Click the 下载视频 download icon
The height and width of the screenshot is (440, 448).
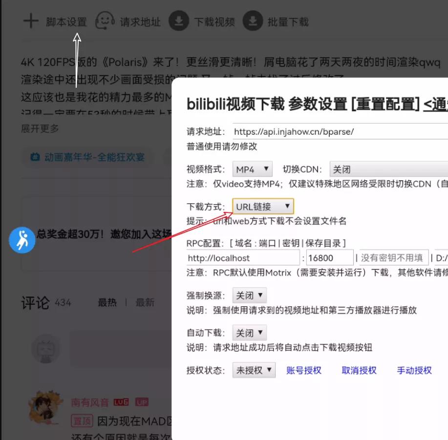click(x=178, y=21)
